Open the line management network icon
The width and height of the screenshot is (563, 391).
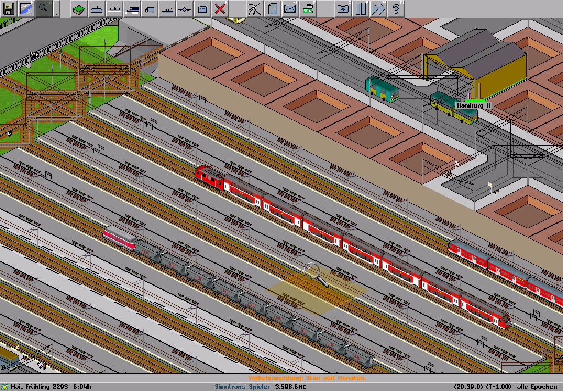point(255,9)
